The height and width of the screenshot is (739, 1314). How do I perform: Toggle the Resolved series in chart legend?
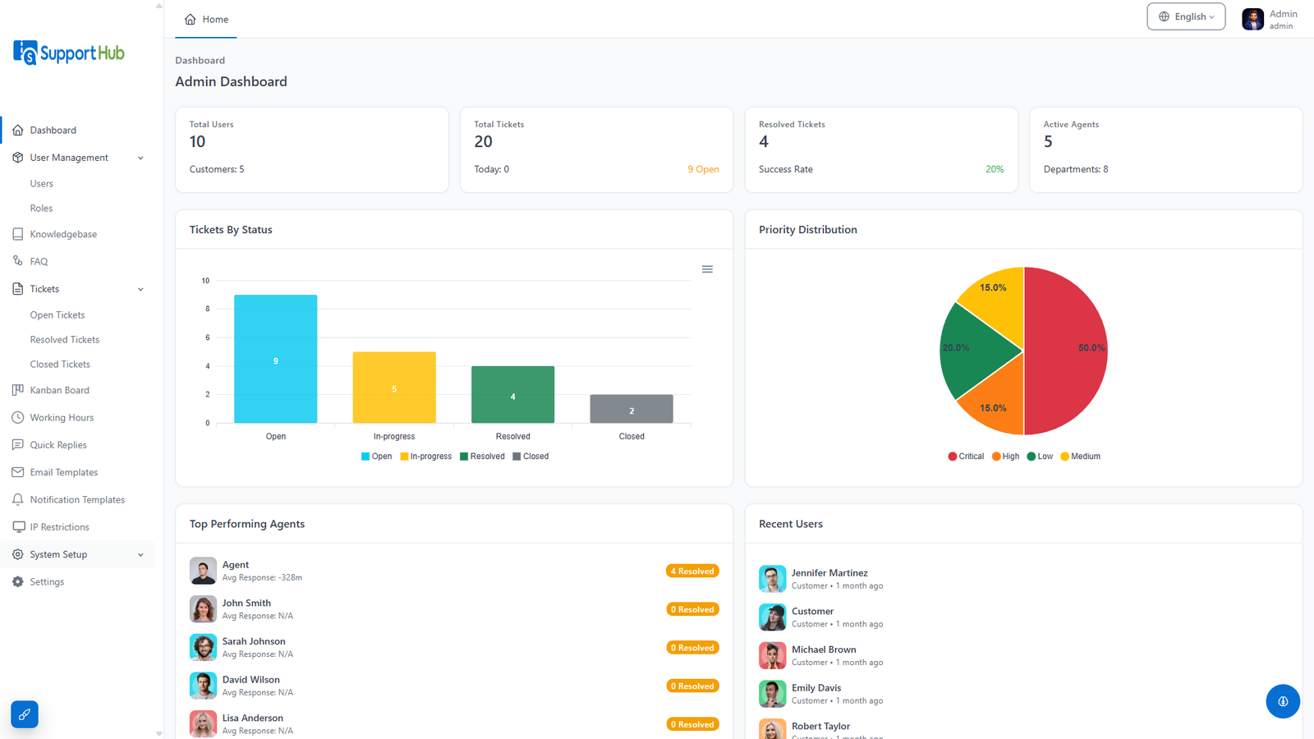coord(482,457)
